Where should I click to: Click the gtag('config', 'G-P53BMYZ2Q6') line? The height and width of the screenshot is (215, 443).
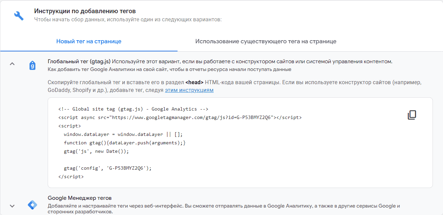[108, 168]
